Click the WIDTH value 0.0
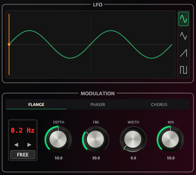Viewport: 196px width, 175px height. pos(133,158)
